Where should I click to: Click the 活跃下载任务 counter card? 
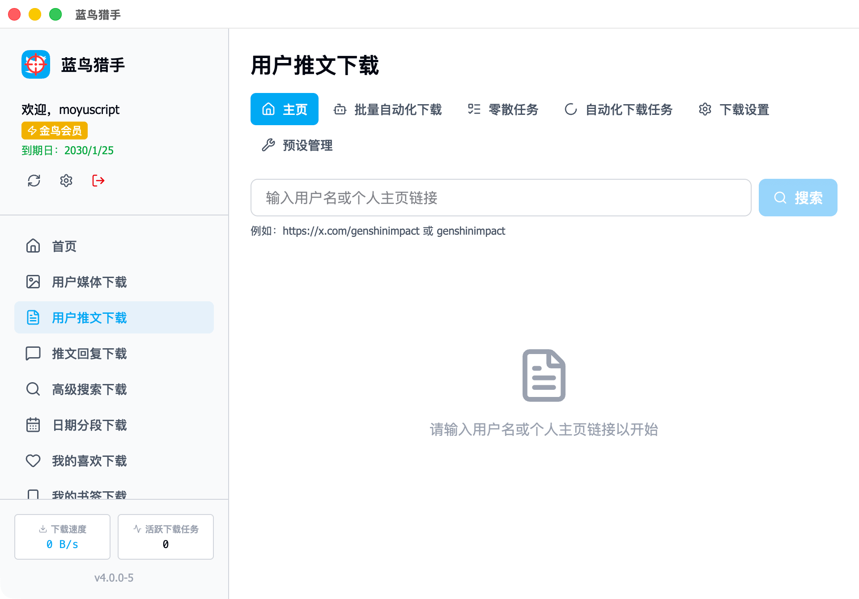click(x=166, y=536)
